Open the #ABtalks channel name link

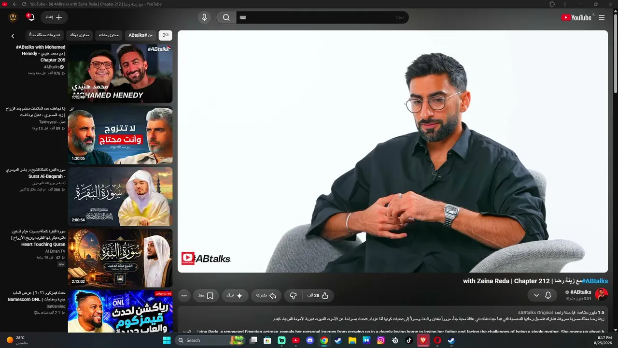coord(581,292)
